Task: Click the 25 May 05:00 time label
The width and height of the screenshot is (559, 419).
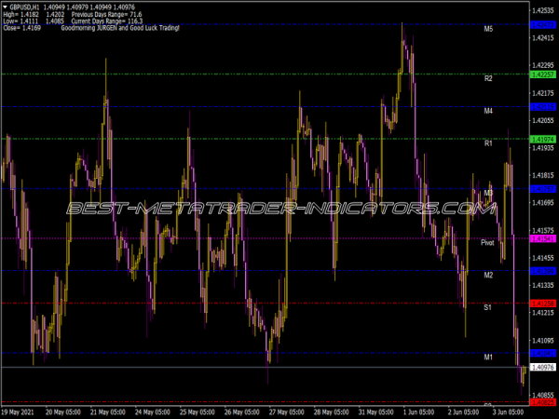Action: 198,412
